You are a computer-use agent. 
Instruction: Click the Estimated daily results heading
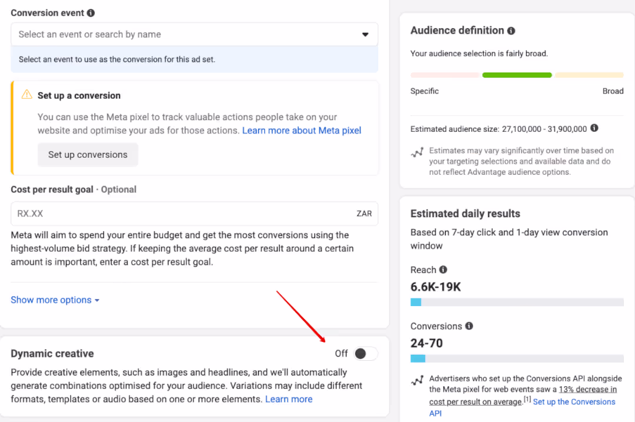point(465,214)
